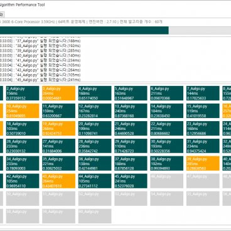The width and height of the screenshot is (231, 231).
Task: Select the 37_Aalgo.py result tile
Action: [x=131, y=163]
